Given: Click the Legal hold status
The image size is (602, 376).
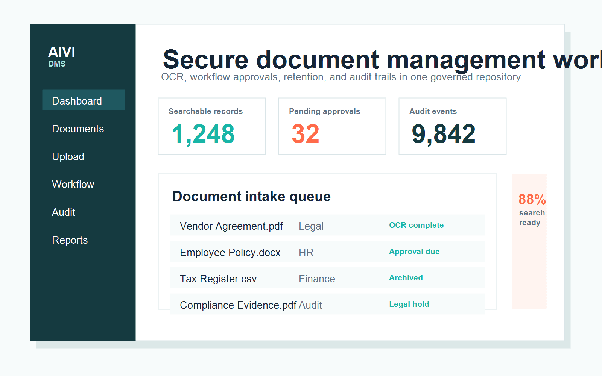Looking at the screenshot, I should (409, 304).
